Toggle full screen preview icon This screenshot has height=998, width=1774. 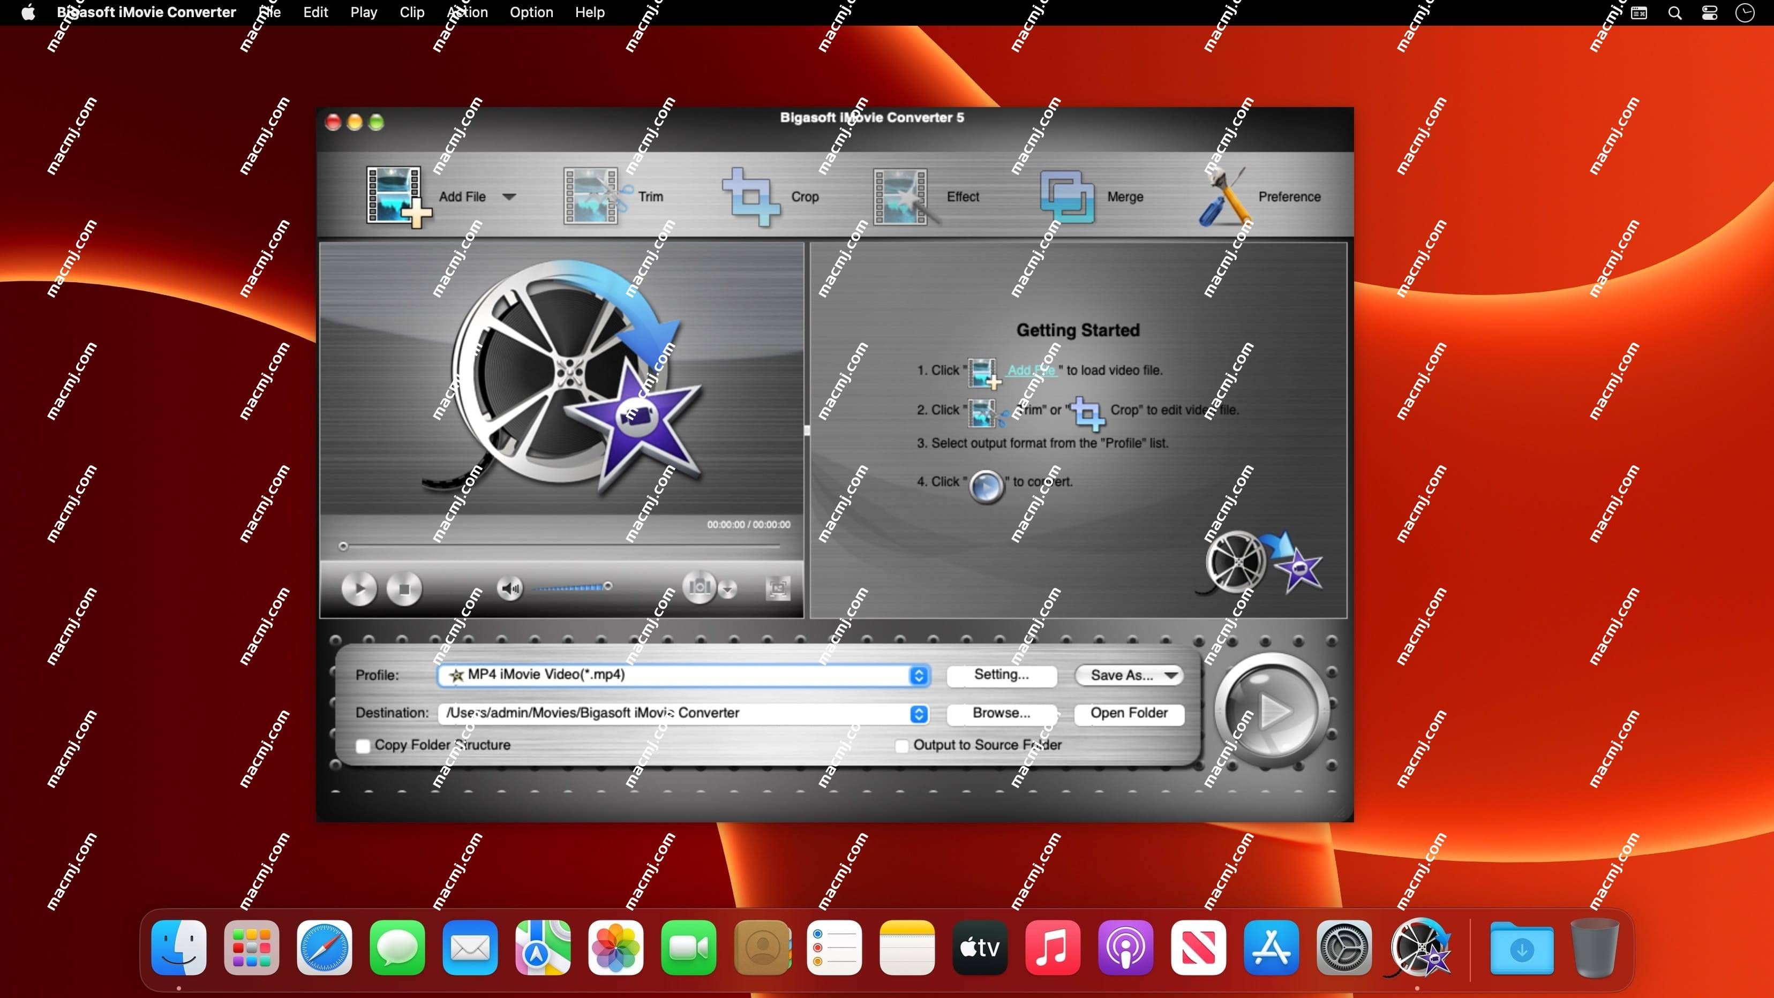point(778,588)
